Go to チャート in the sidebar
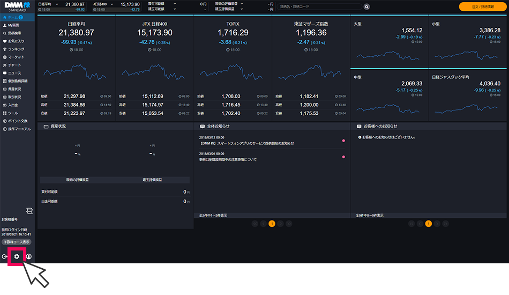The width and height of the screenshot is (509, 295). 15,65
